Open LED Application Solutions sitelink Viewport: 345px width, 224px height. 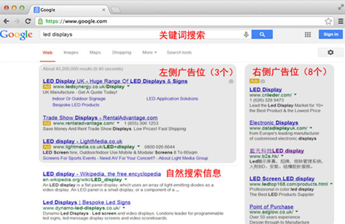(172, 99)
